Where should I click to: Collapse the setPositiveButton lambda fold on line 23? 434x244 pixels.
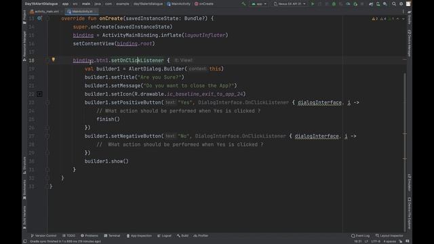point(47,102)
